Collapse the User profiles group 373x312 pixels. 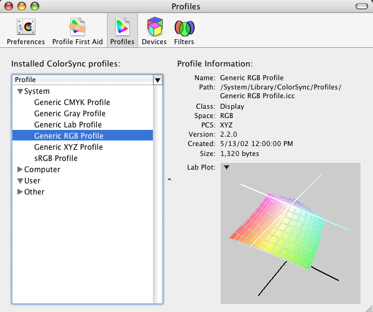tap(21, 181)
